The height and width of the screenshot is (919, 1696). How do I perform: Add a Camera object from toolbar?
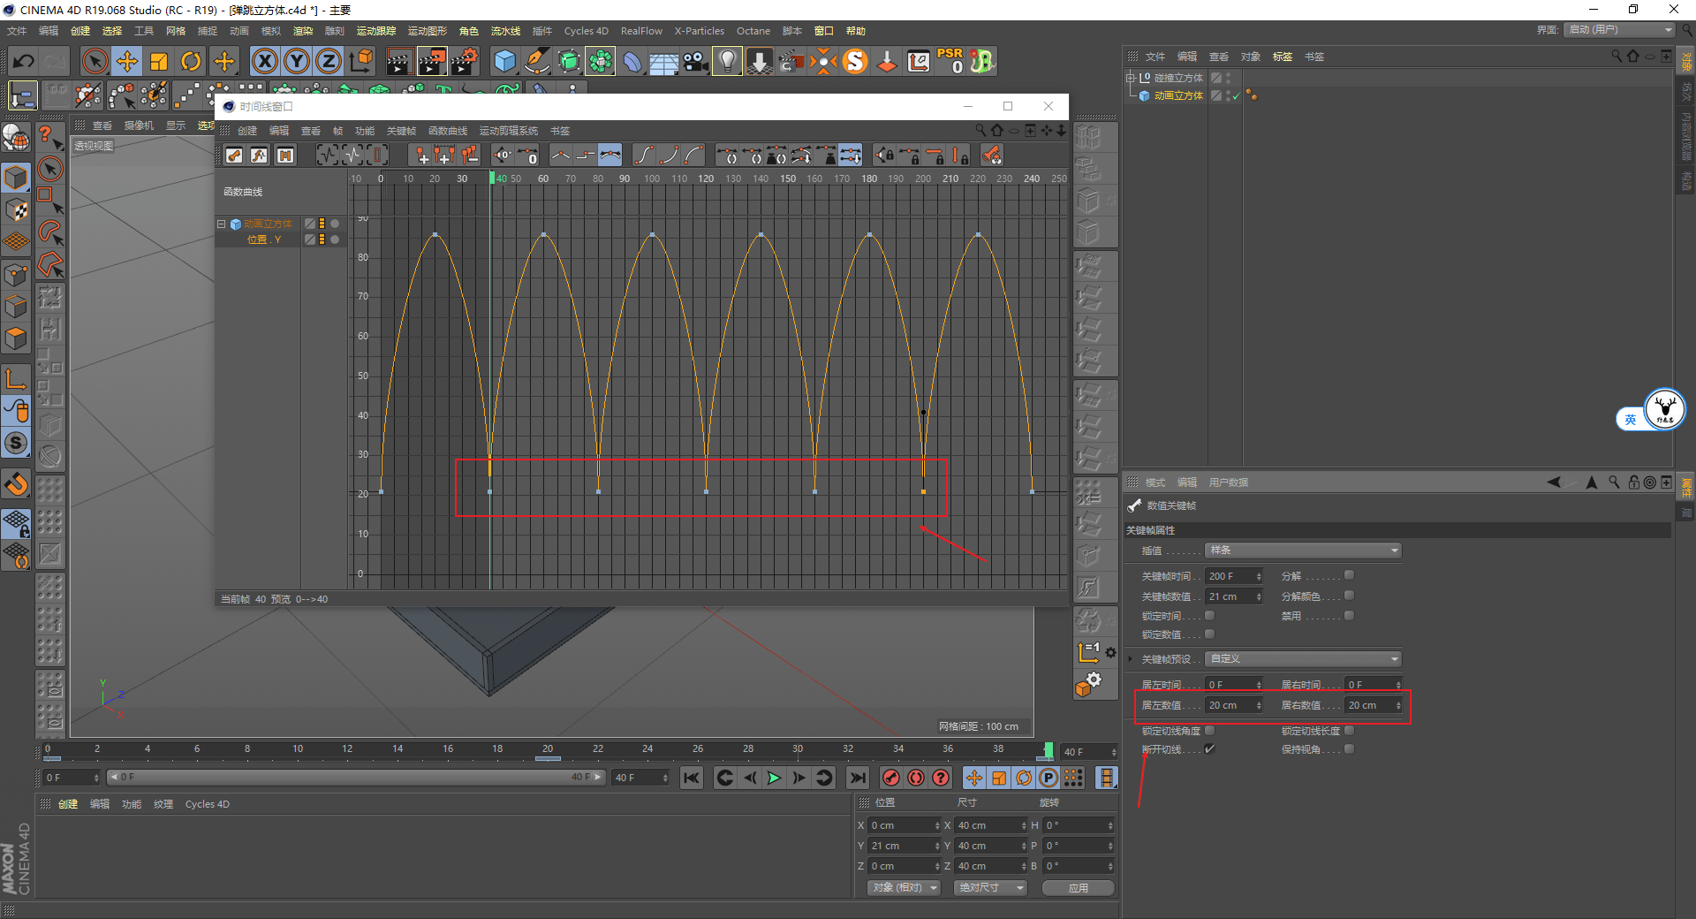(x=695, y=61)
